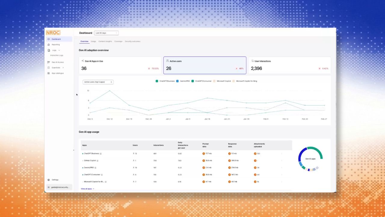This screenshot has height=217, width=385.
Task: Click the View all apps link
Action: (x=86, y=189)
